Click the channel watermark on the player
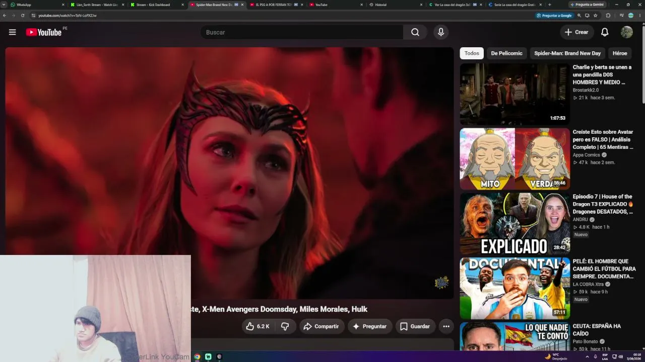 click(x=441, y=283)
